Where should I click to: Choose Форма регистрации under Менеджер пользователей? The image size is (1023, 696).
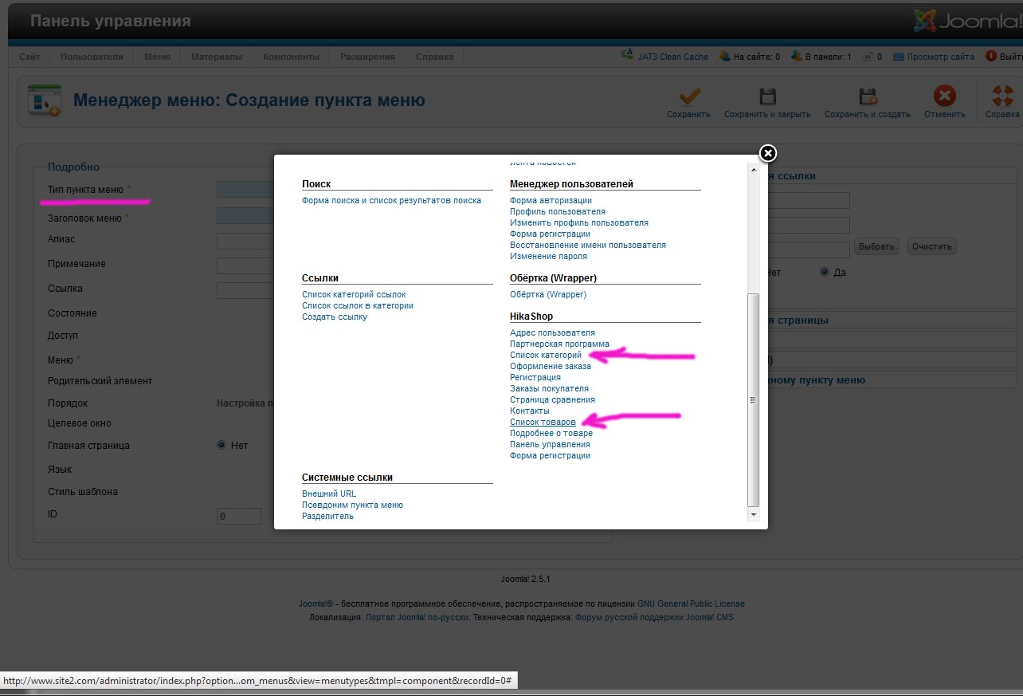(550, 234)
